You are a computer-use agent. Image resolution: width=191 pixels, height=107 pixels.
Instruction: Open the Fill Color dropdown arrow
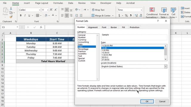point(49,15)
